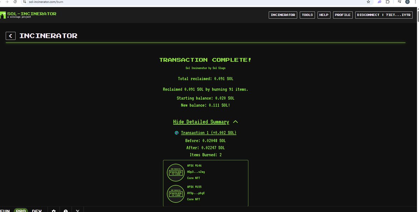Open settings gear in bottom bar
This screenshot has width=419, height=212.
[x=54, y=210]
